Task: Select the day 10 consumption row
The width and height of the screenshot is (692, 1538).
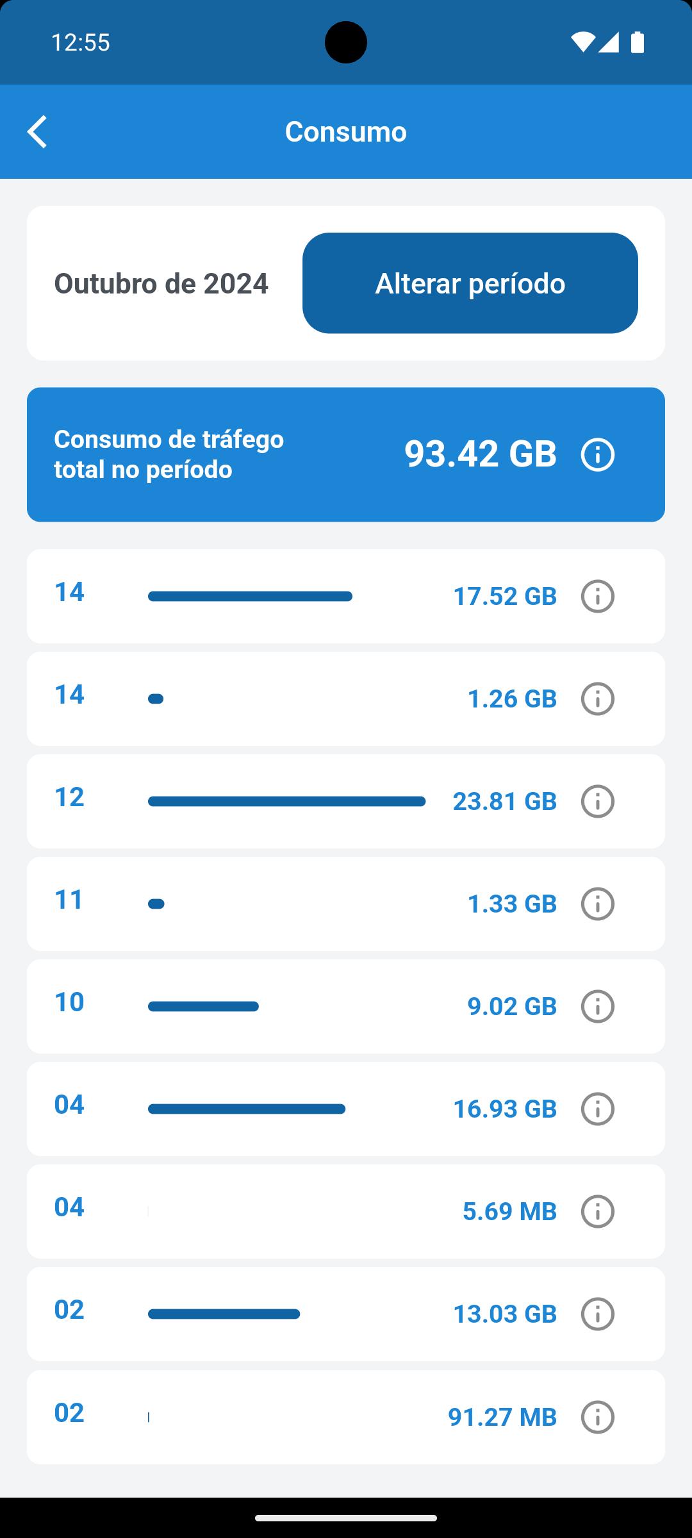Action: 346,1006
